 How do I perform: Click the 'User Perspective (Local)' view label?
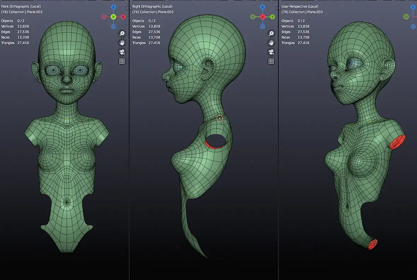point(300,6)
